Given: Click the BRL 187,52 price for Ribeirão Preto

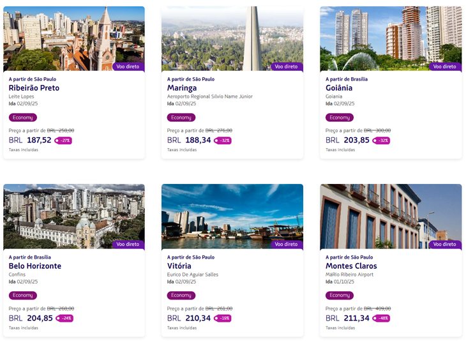Looking at the screenshot, I should [30, 140].
